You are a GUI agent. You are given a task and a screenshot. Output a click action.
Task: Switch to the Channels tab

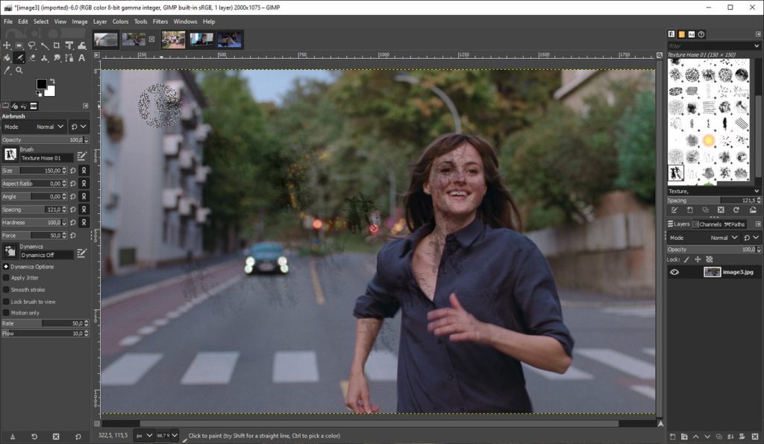pyautogui.click(x=707, y=224)
